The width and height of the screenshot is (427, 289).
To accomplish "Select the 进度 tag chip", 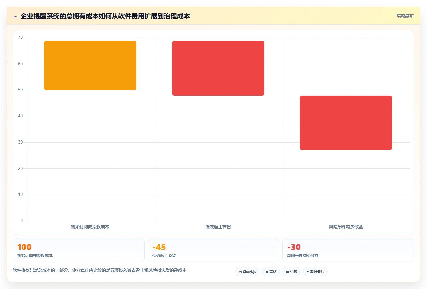I will click(292, 272).
